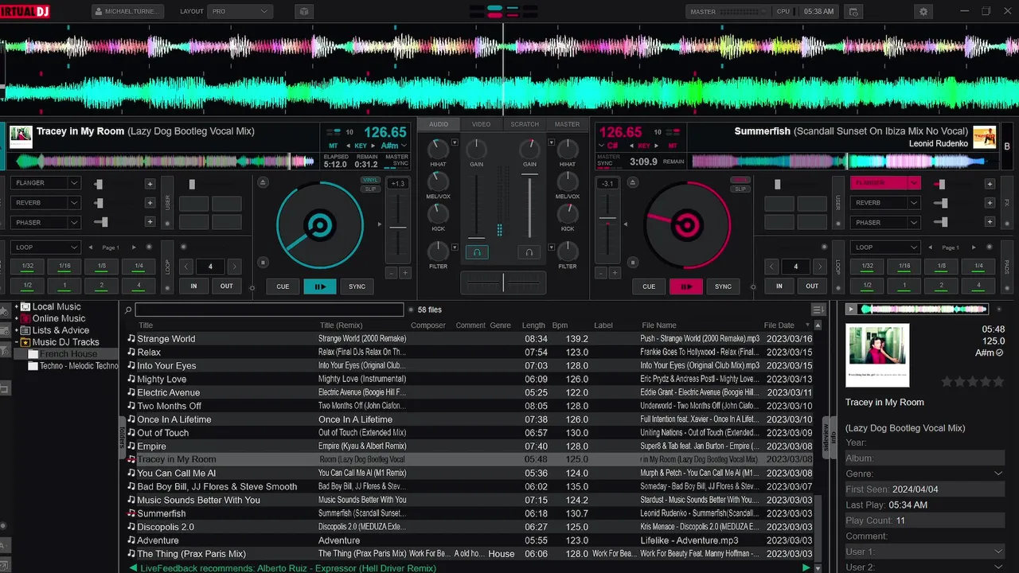
Task: Sort the track list by Bpm column
Action: (x=560, y=325)
